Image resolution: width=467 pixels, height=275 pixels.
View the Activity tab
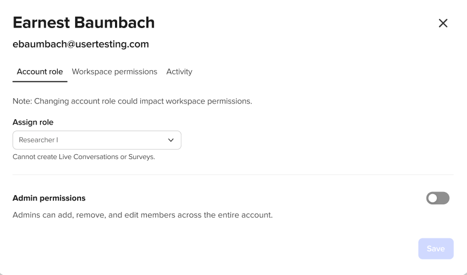tap(179, 72)
